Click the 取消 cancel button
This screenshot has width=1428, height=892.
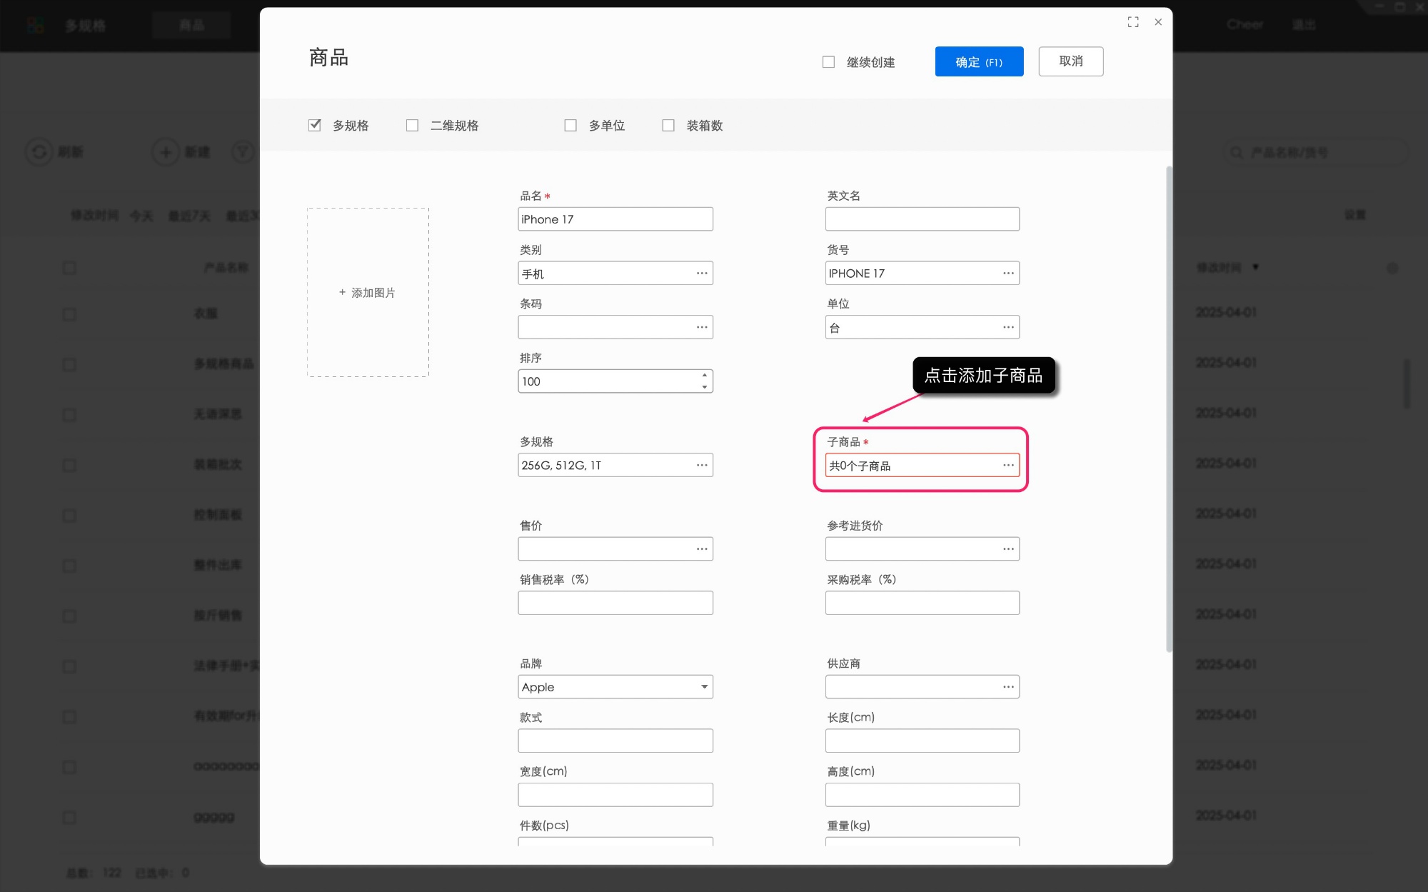[x=1070, y=61]
